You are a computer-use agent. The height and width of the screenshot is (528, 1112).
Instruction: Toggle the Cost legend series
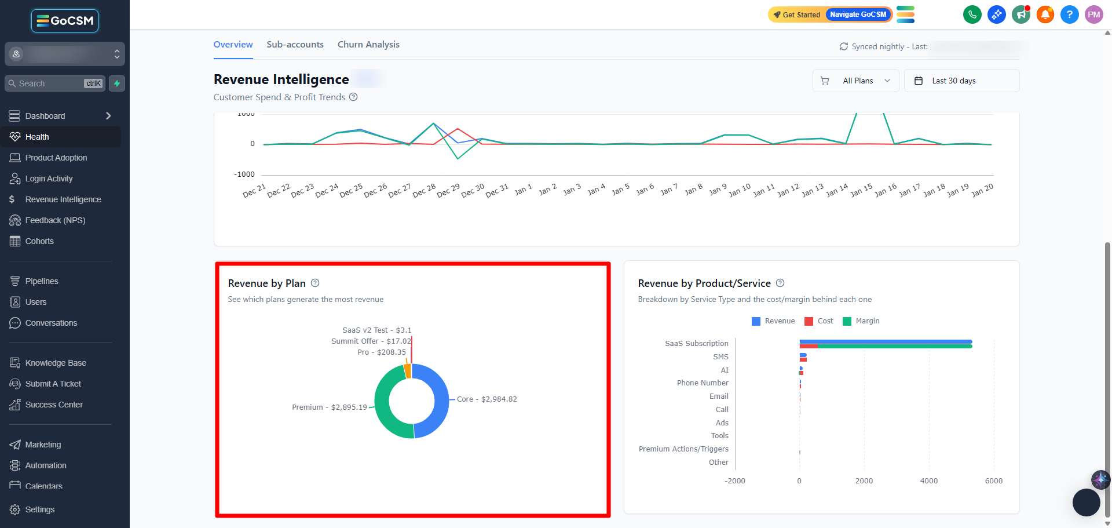click(x=819, y=321)
